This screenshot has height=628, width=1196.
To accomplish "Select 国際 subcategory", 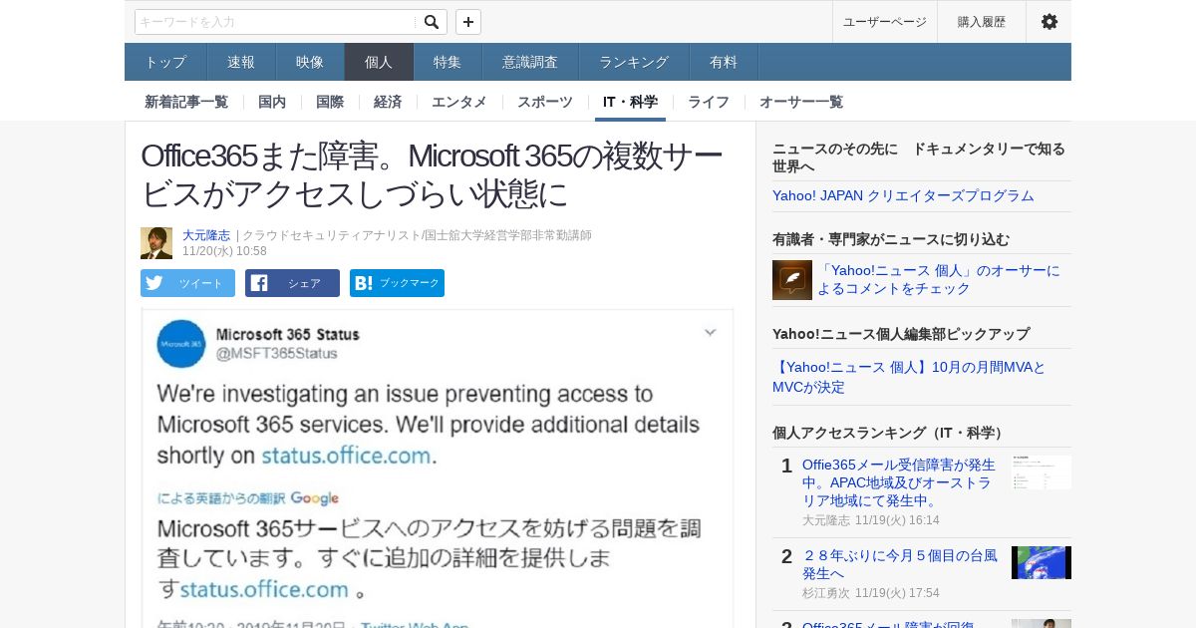I will [x=330, y=102].
